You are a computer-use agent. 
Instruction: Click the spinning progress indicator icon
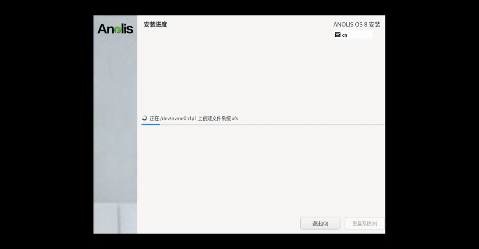coord(145,118)
